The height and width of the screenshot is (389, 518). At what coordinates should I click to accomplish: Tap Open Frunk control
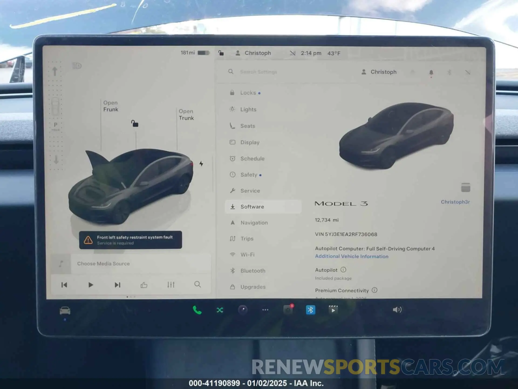[x=111, y=106]
